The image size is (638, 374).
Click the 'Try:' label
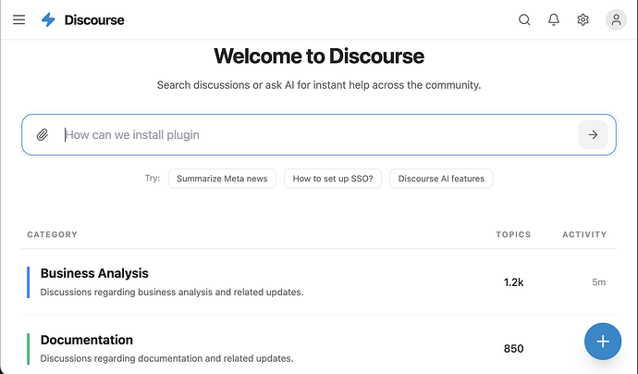point(153,178)
